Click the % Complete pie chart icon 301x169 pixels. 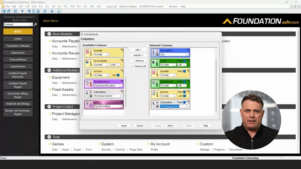88,63
